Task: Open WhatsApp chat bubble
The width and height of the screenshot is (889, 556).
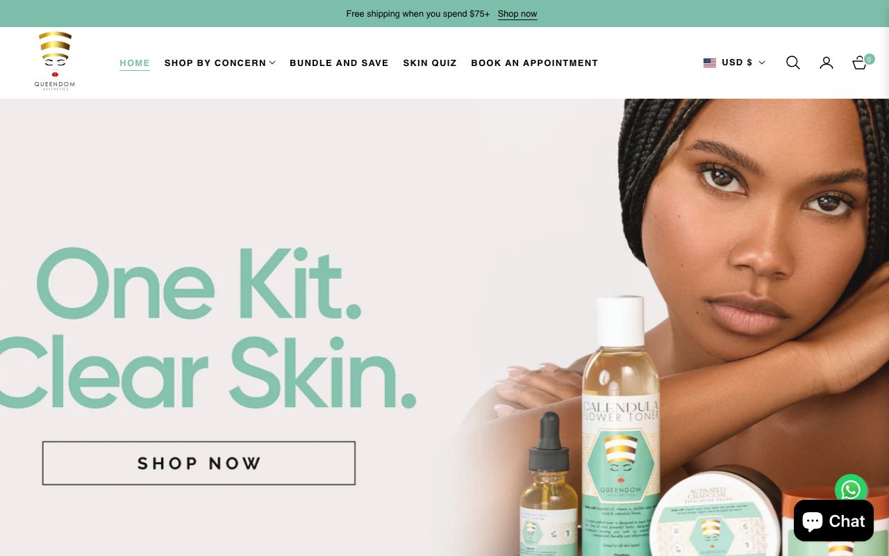Action: (851, 490)
